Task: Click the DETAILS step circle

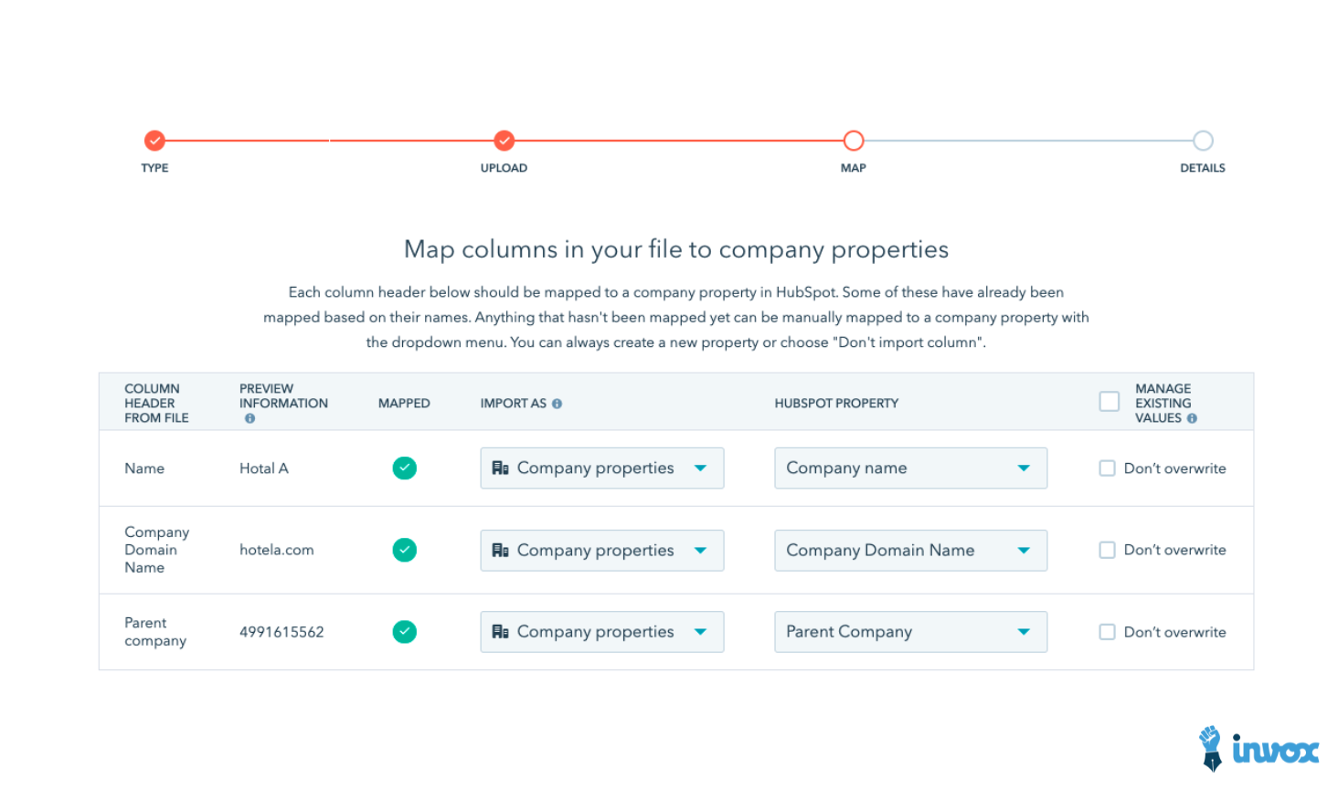Action: click(x=1203, y=141)
